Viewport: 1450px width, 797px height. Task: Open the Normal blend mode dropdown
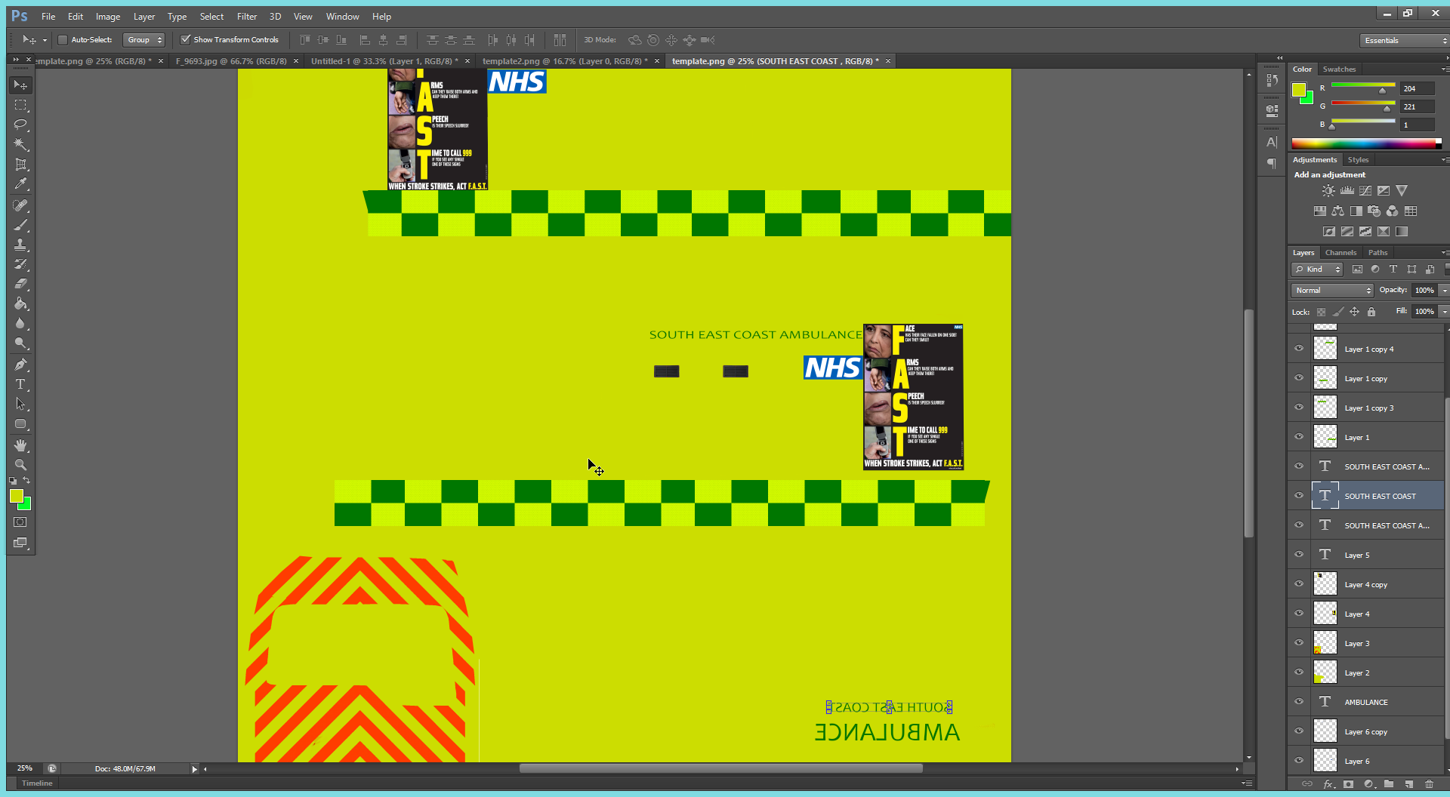click(1332, 291)
